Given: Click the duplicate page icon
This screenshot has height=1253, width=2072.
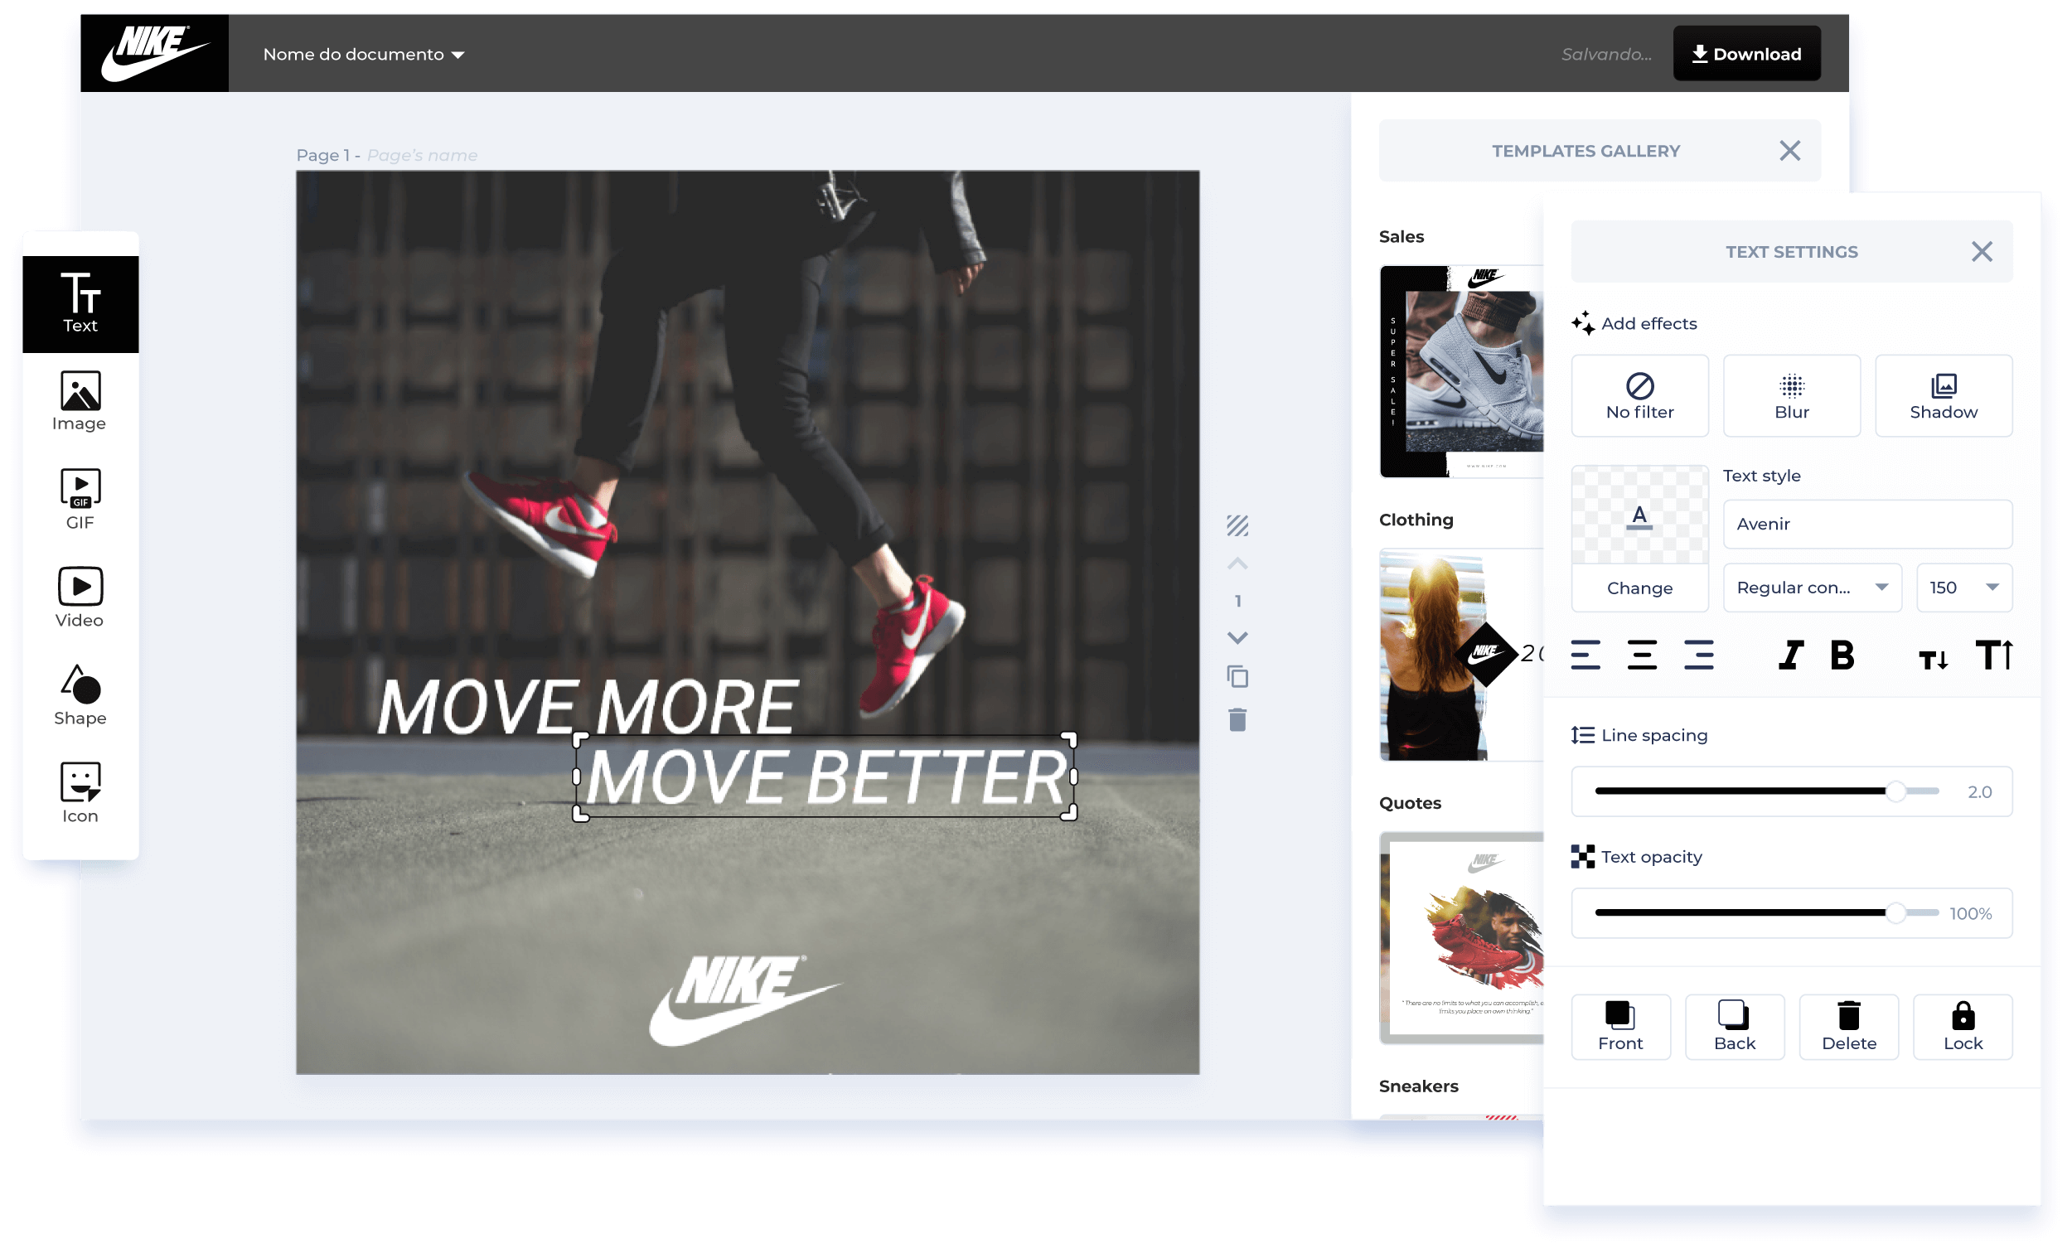Looking at the screenshot, I should [1237, 676].
